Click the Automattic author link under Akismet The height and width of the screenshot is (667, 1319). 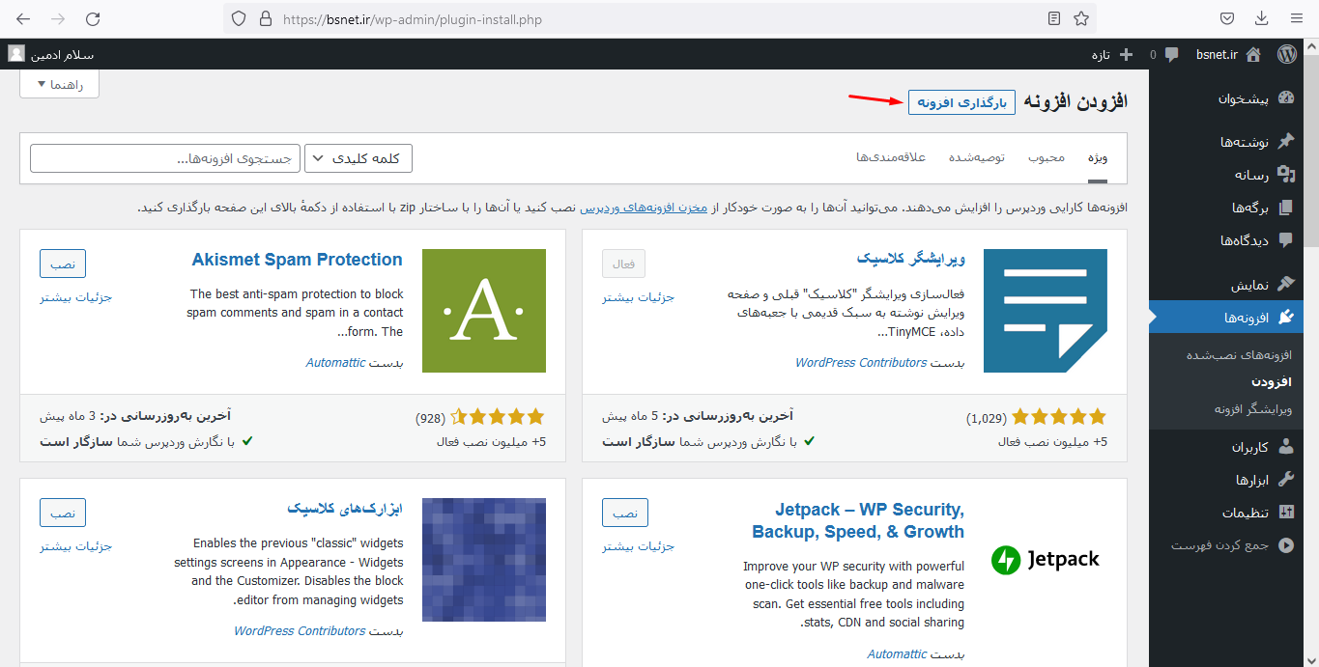click(335, 363)
